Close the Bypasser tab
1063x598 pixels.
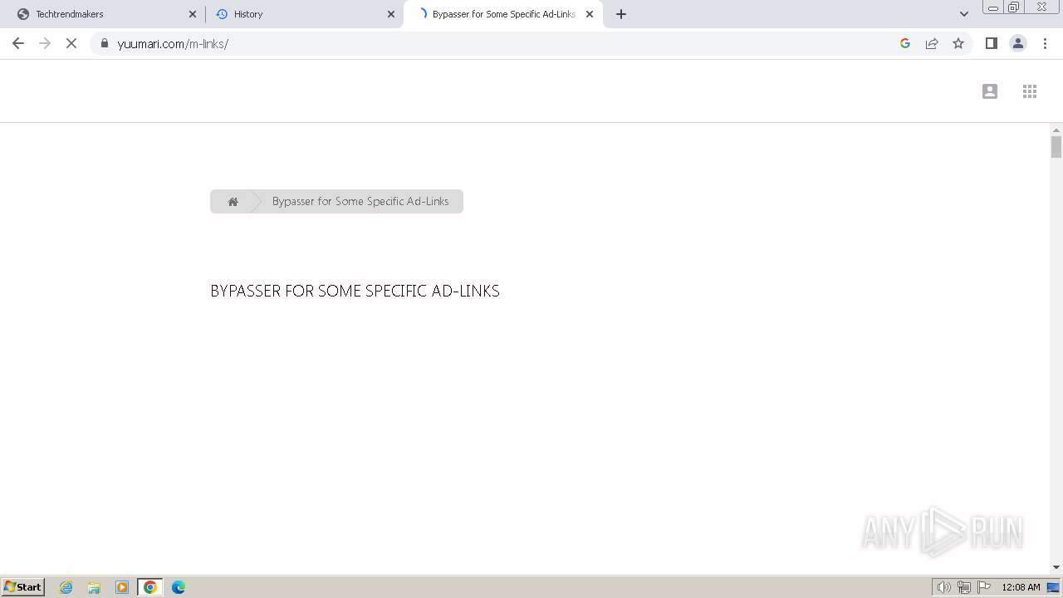(x=590, y=14)
